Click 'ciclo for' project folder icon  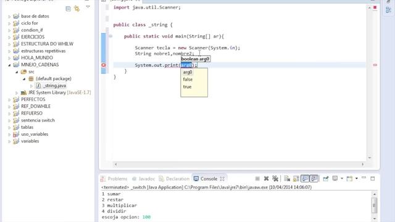click(x=16, y=23)
